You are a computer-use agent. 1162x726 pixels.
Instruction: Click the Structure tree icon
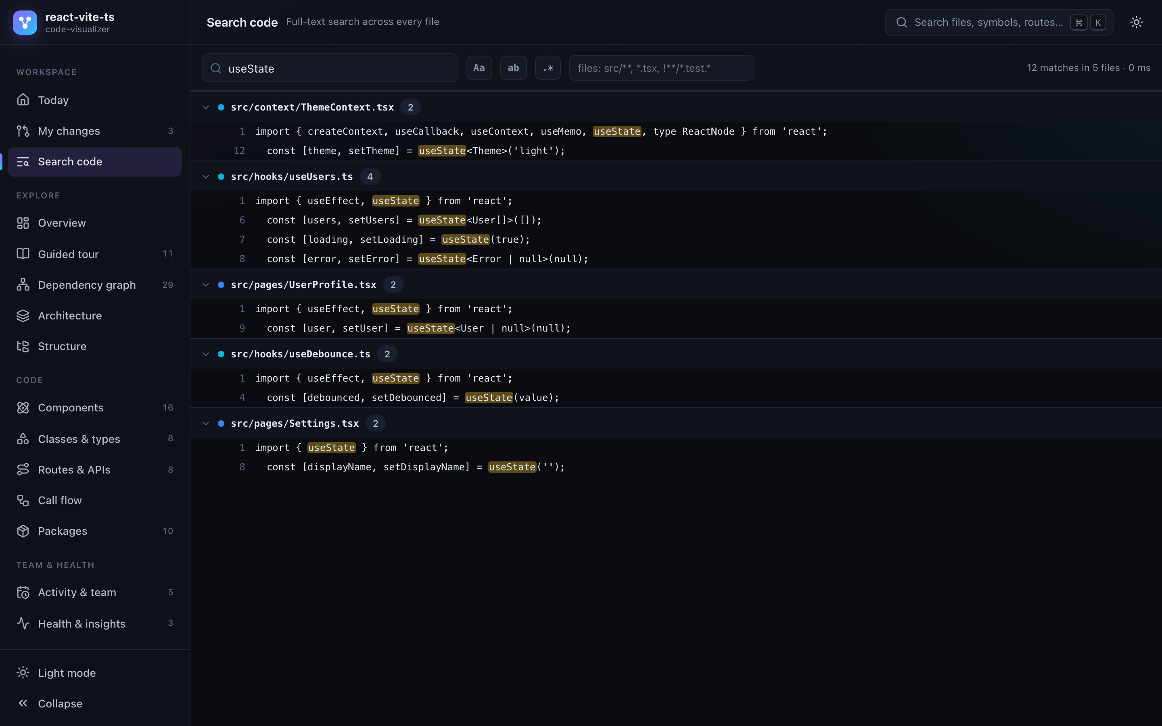[x=23, y=346]
